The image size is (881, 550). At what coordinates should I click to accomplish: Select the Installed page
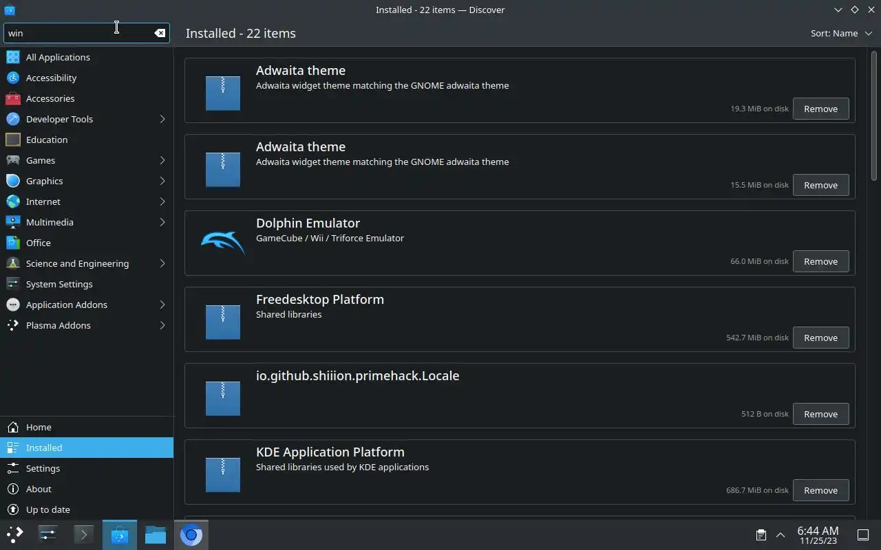pos(87,448)
